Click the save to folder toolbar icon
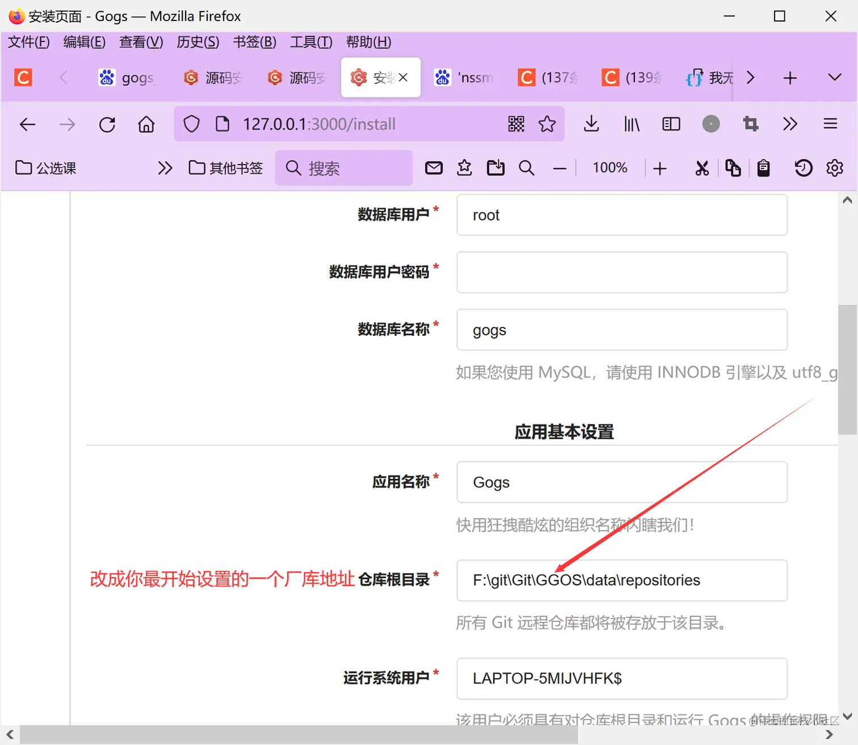Image resolution: width=858 pixels, height=745 pixels. (495, 168)
